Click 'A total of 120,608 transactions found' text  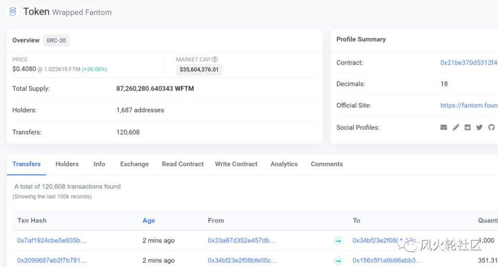click(x=67, y=186)
